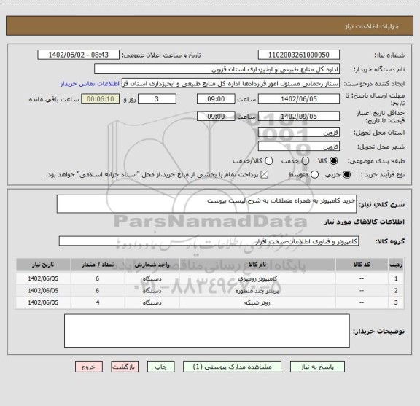Click the گروه کالا field سخت افزار
The image size is (420, 406).
209,241
